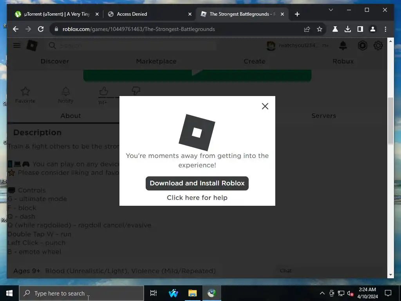Open the clock showing 2:24 AM
The width and height of the screenshot is (401, 301).
367,293
